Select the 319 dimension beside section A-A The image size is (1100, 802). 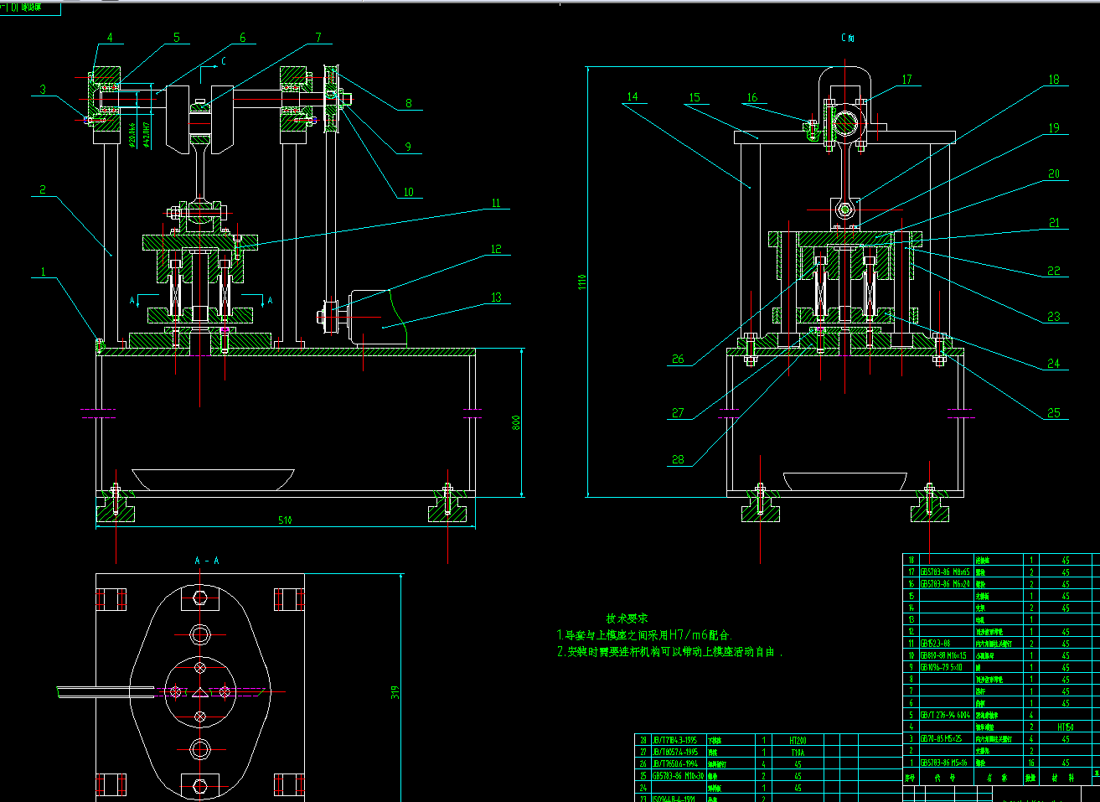tap(395, 692)
